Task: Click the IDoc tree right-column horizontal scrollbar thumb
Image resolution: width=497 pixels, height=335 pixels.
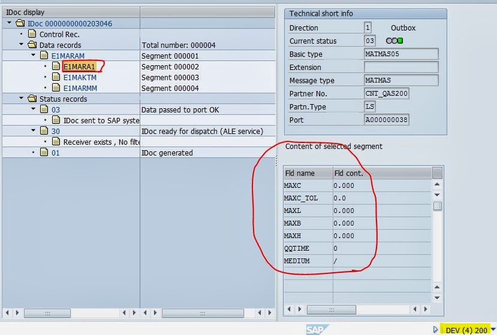Action: [x=203, y=313]
